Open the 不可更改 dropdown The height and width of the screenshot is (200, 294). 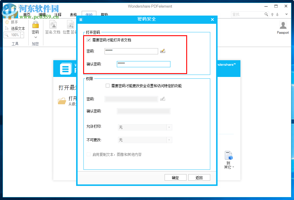click(x=169, y=140)
